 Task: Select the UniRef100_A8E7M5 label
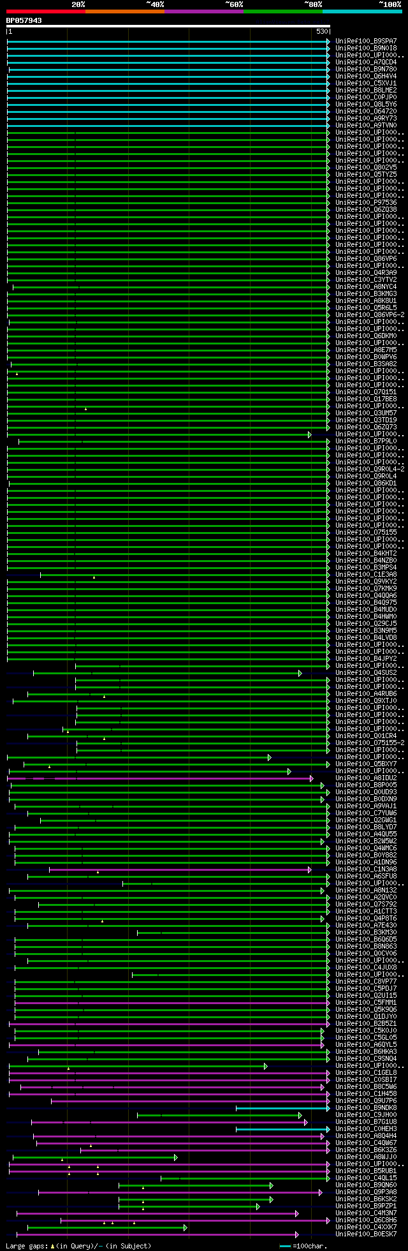click(x=366, y=350)
